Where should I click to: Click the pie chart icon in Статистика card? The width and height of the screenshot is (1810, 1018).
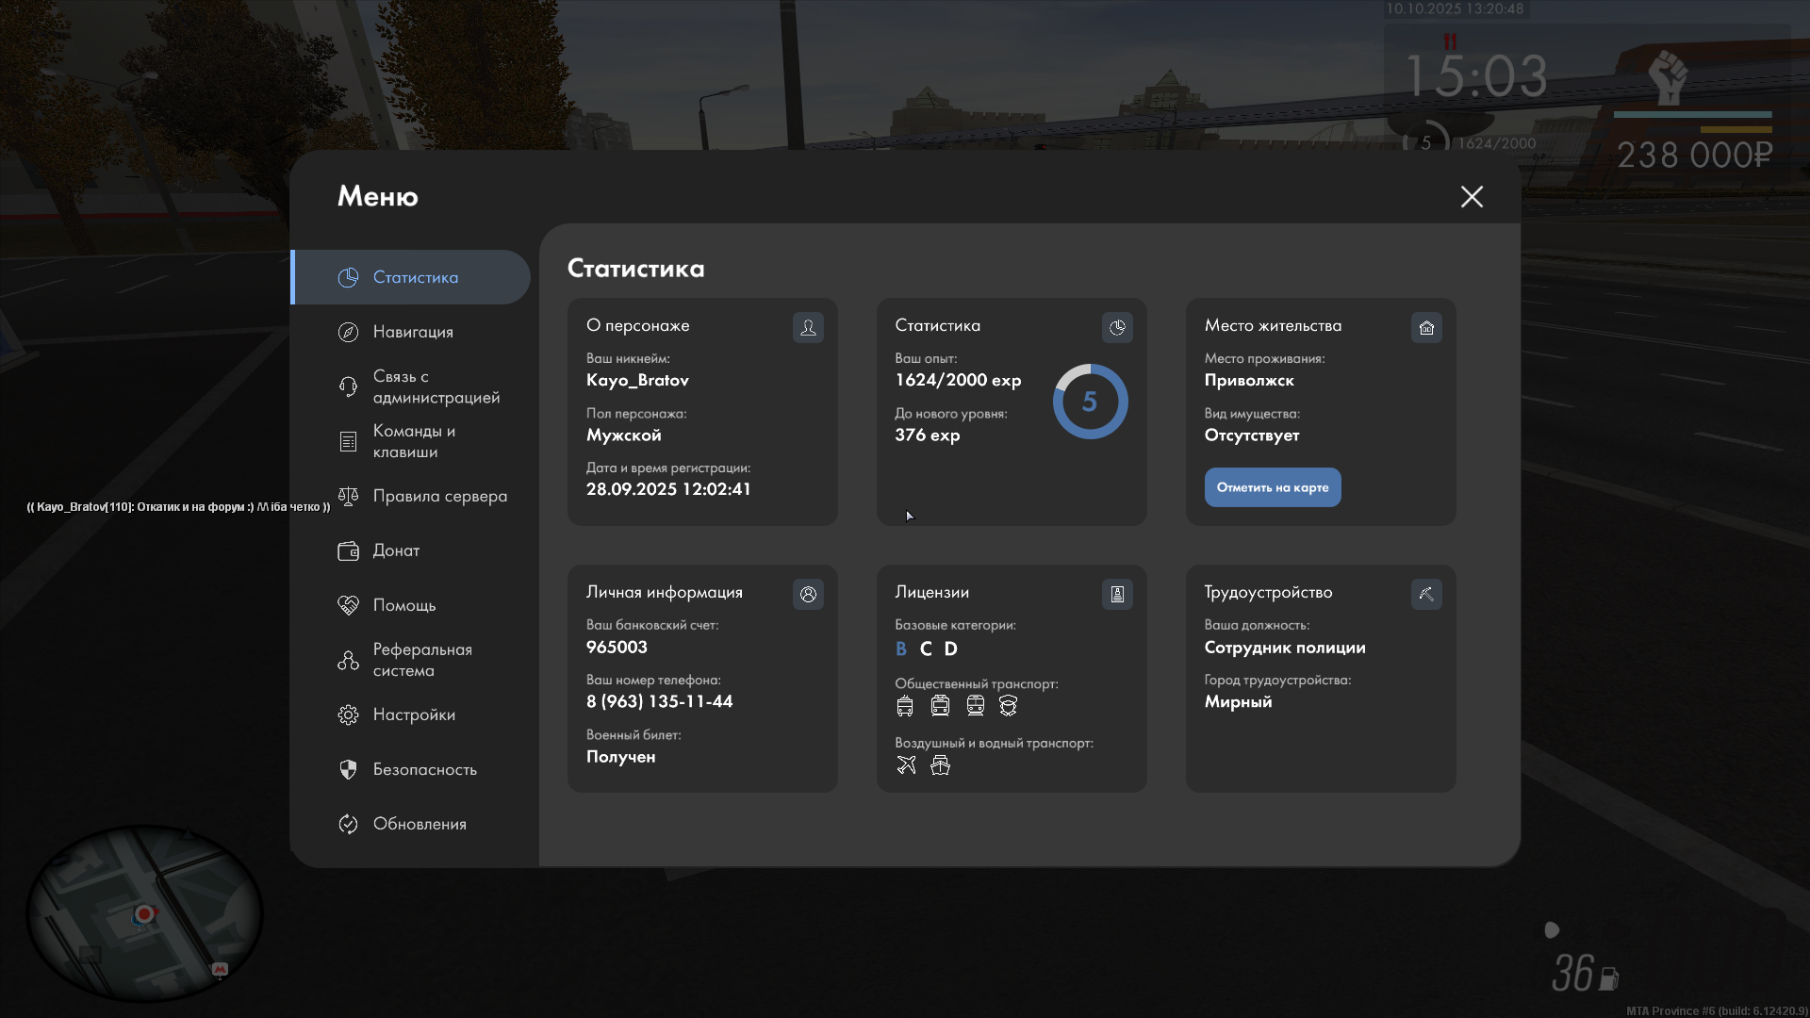click(x=1117, y=327)
